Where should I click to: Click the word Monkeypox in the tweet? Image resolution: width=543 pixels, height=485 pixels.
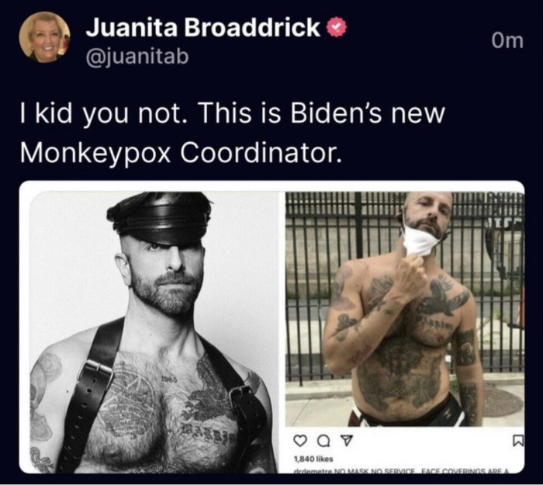(95, 153)
